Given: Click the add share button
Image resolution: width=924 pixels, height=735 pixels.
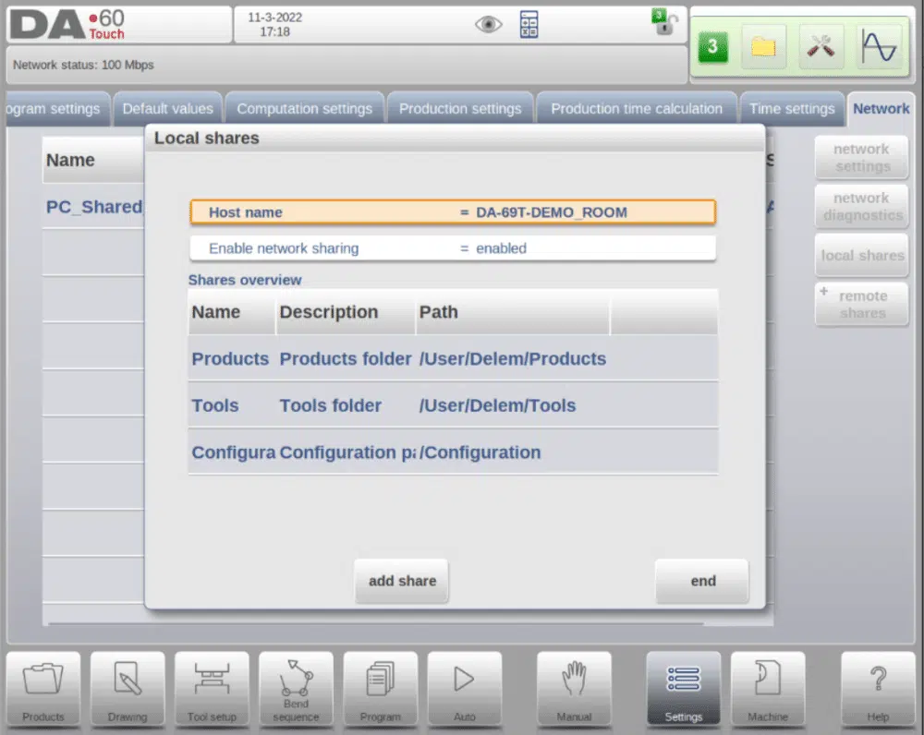Looking at the screenshot, I should pyautogui.click(x=402, y=581).
